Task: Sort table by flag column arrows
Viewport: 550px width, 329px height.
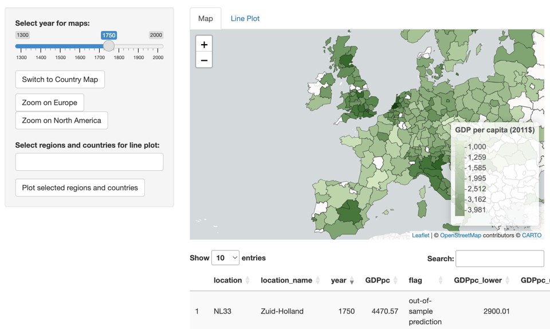Action: (440, 280)
